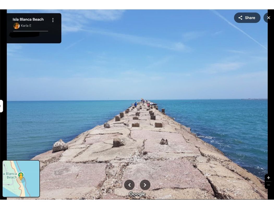The width and height of the screenshot is (274, 209).
Task: Zoom in with the plus button
Action: [269, 178]
